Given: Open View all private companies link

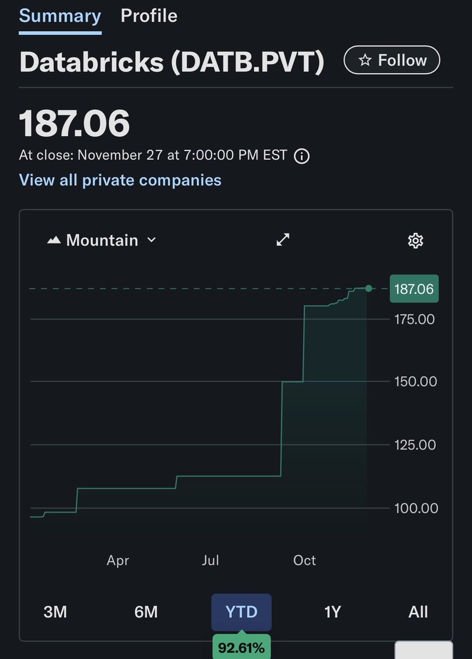Looking at the screenshot, I should tap(120, 180).
